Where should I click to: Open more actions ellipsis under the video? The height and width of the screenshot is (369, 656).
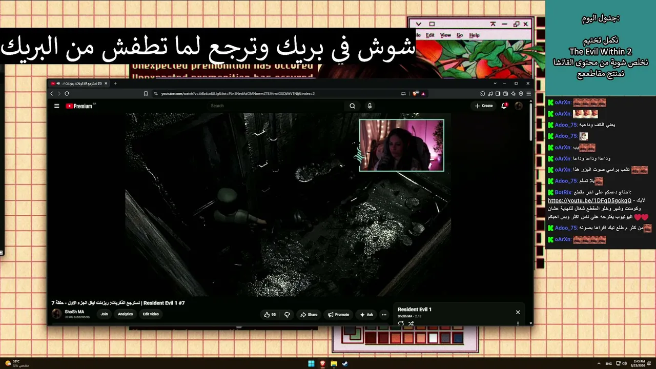[384, 315]
